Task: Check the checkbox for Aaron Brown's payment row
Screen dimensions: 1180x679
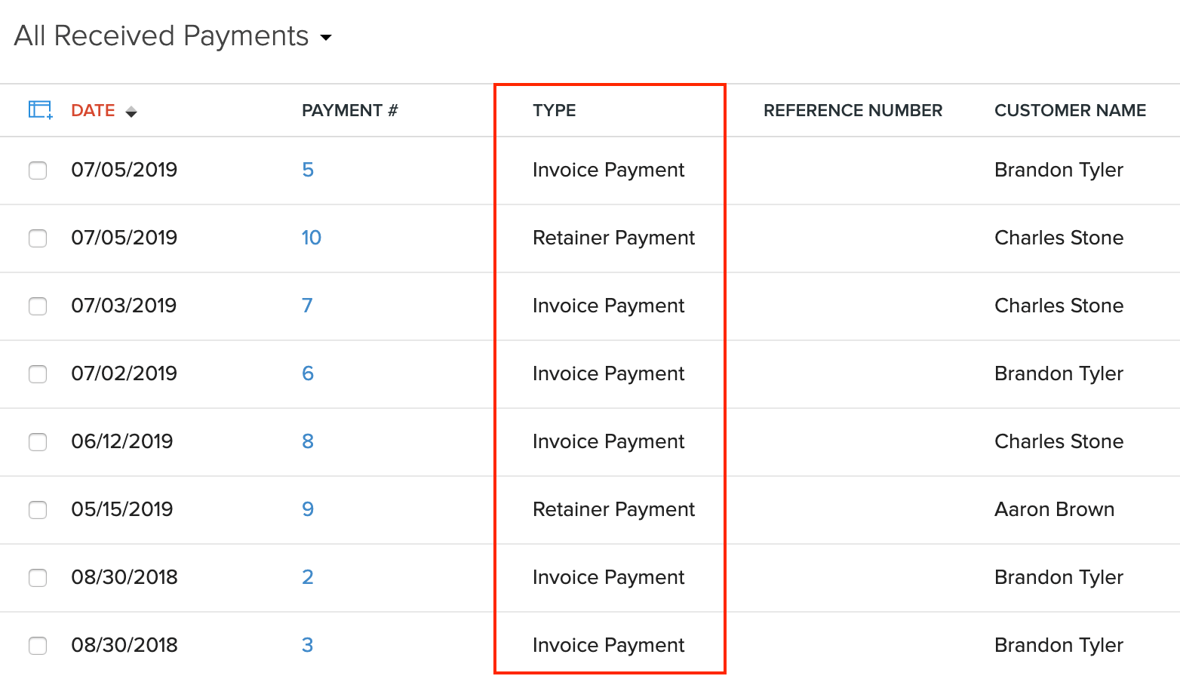Action: coord(38,510)
